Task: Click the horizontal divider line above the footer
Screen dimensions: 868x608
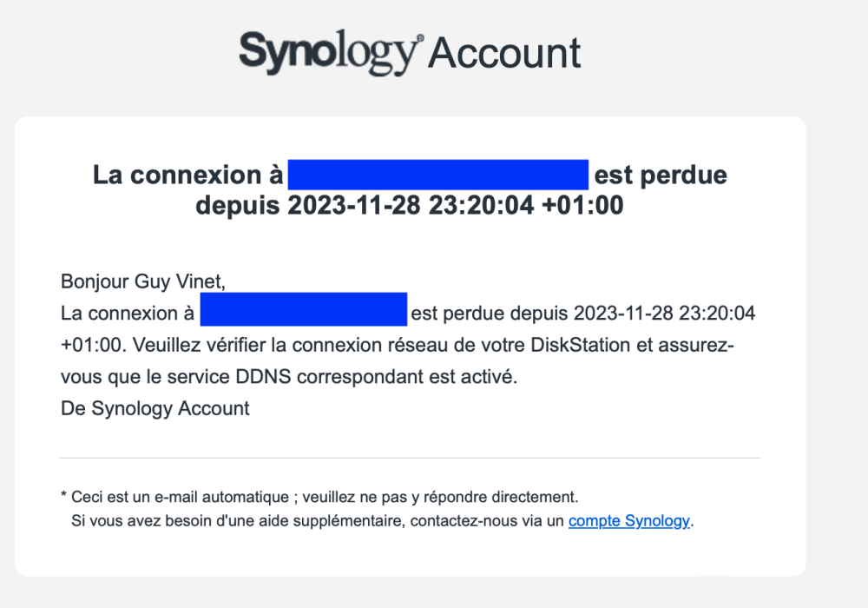Action: pyautogui.click(x=411, y=458)
